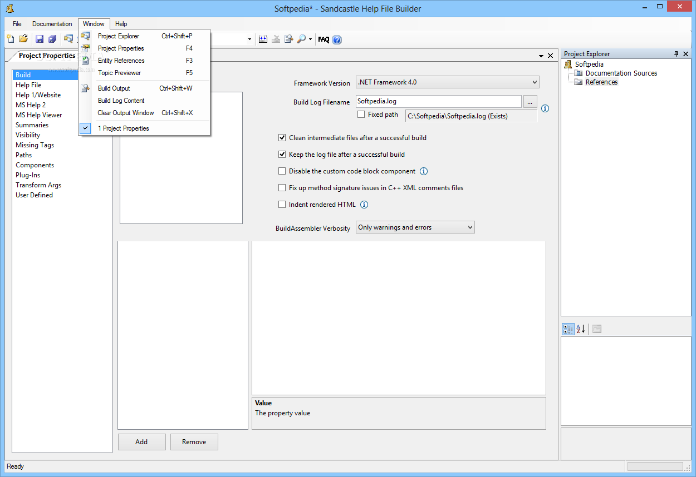Enable Indent rendered HTML checkbox
The height and width of the screenshot is (477, 696).
pos(282,205)
